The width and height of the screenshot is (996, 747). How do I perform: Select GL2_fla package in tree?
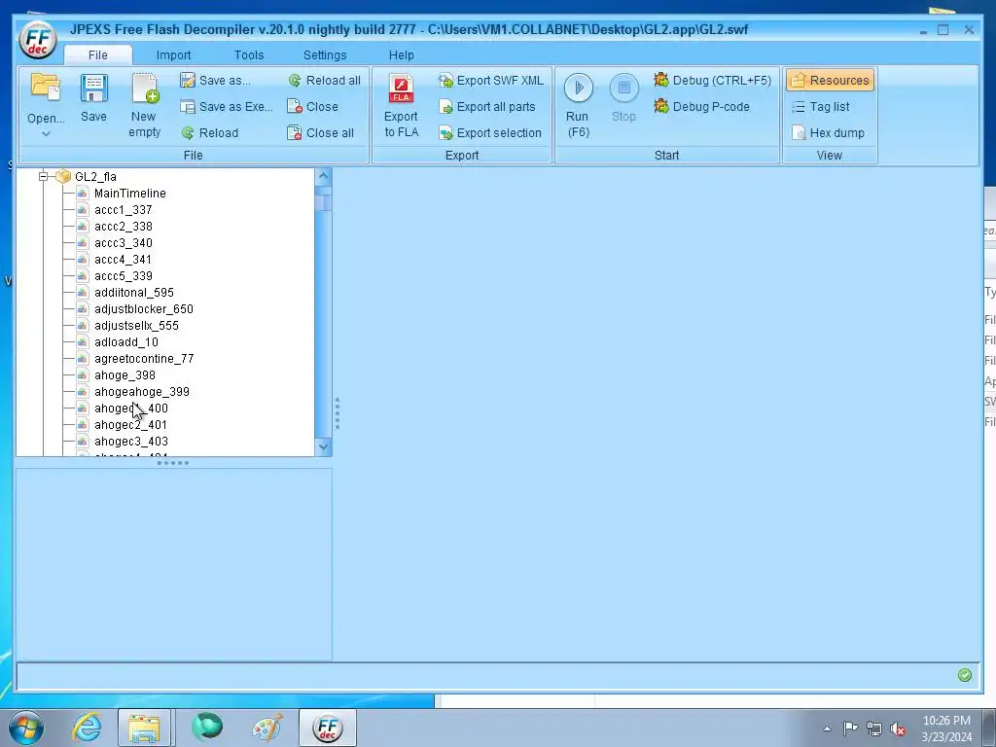pyautogui.click(x=96, y=177)
